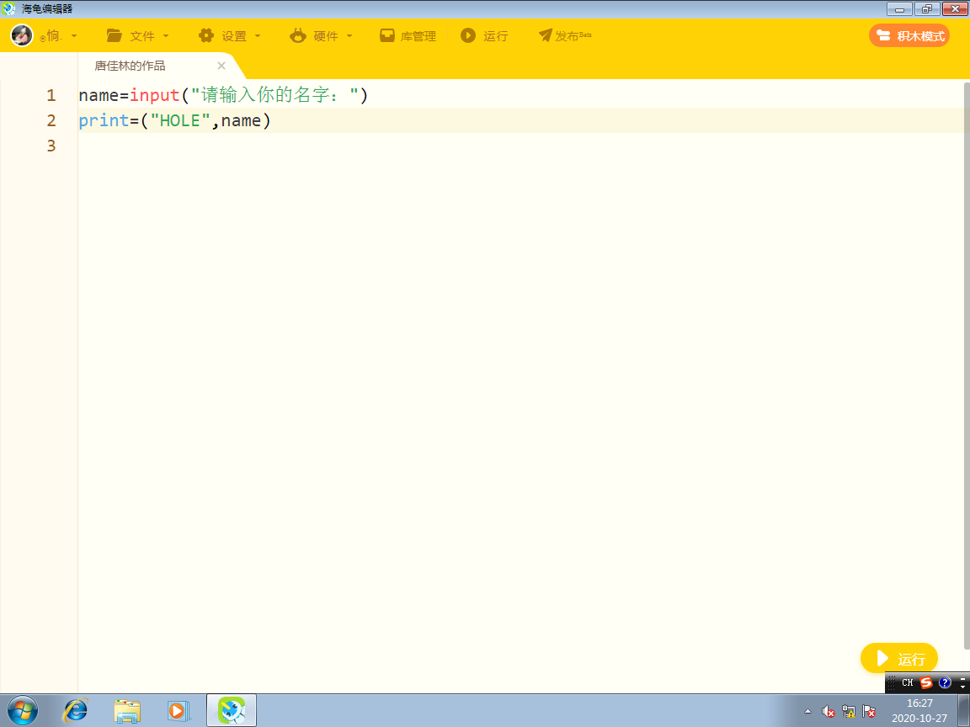The image size is (970, 727).
Task: Click the Show Desktop button
Action: click(962, 710)
